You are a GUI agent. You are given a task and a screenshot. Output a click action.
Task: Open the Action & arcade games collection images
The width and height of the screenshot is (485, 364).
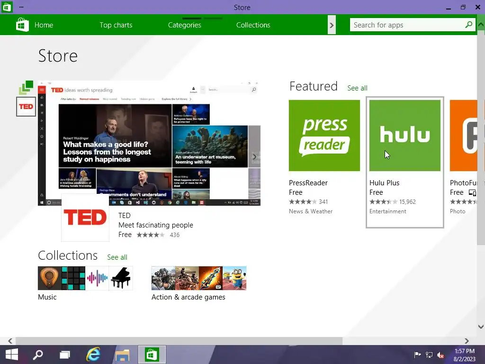pyautogui.click(x=199, y=278)
